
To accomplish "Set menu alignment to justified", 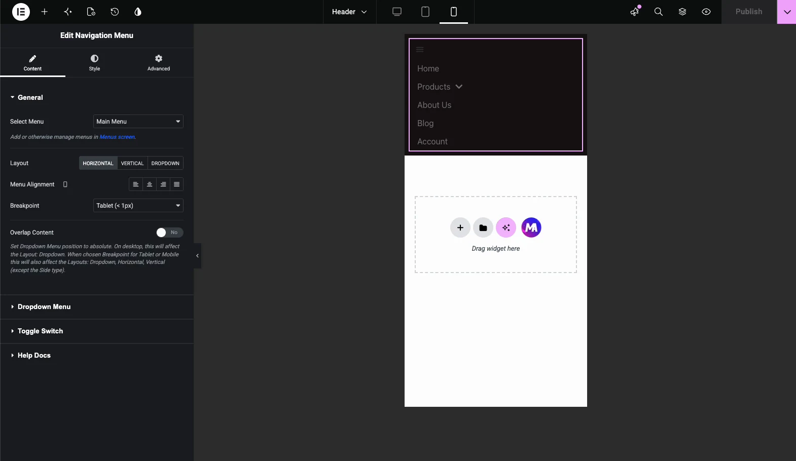I will pyautogui.click(x=176, y=184).
